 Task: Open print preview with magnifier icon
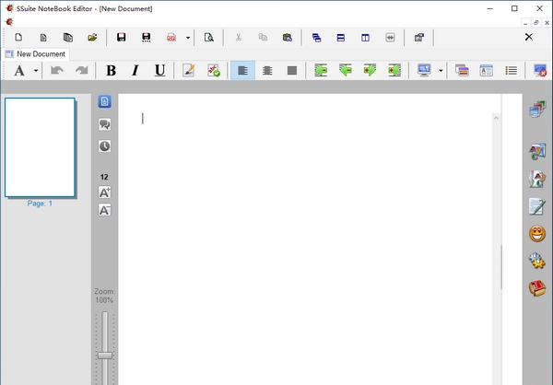click(x=208, y=38)
